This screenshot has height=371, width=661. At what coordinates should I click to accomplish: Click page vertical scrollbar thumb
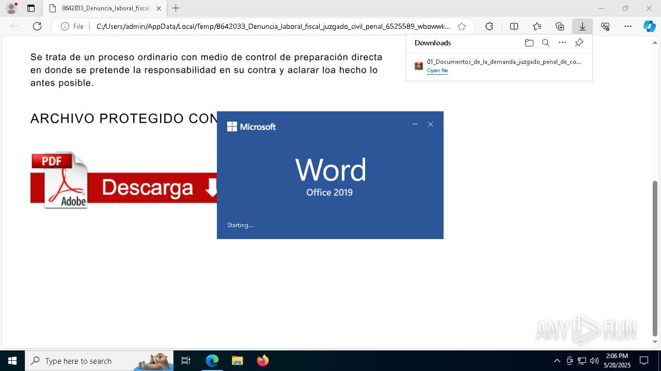point(655,258)
